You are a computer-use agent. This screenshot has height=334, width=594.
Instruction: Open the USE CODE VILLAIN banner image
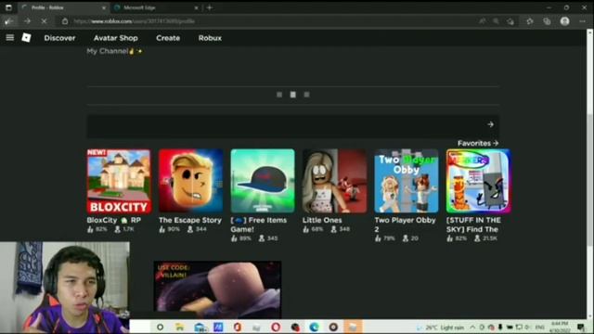tap(217, 289)
